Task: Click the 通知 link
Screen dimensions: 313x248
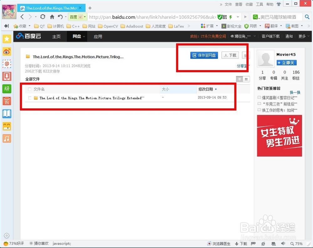Action: pos(289,36)
